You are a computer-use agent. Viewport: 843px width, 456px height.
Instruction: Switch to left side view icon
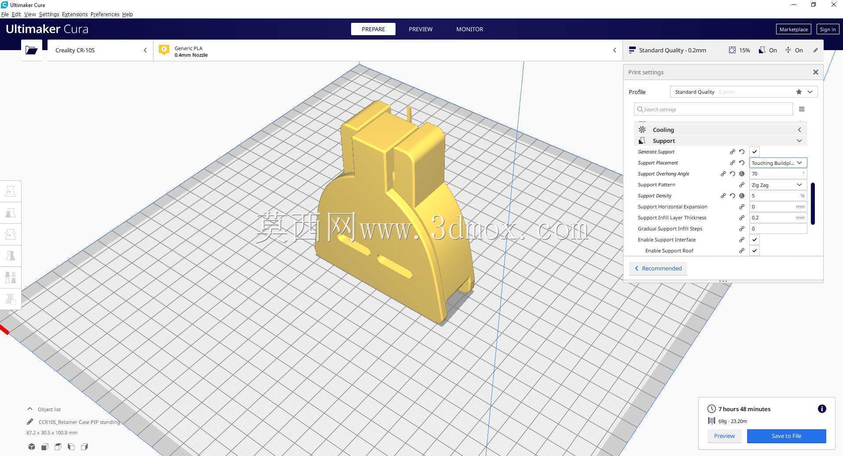tap(71, 447)
